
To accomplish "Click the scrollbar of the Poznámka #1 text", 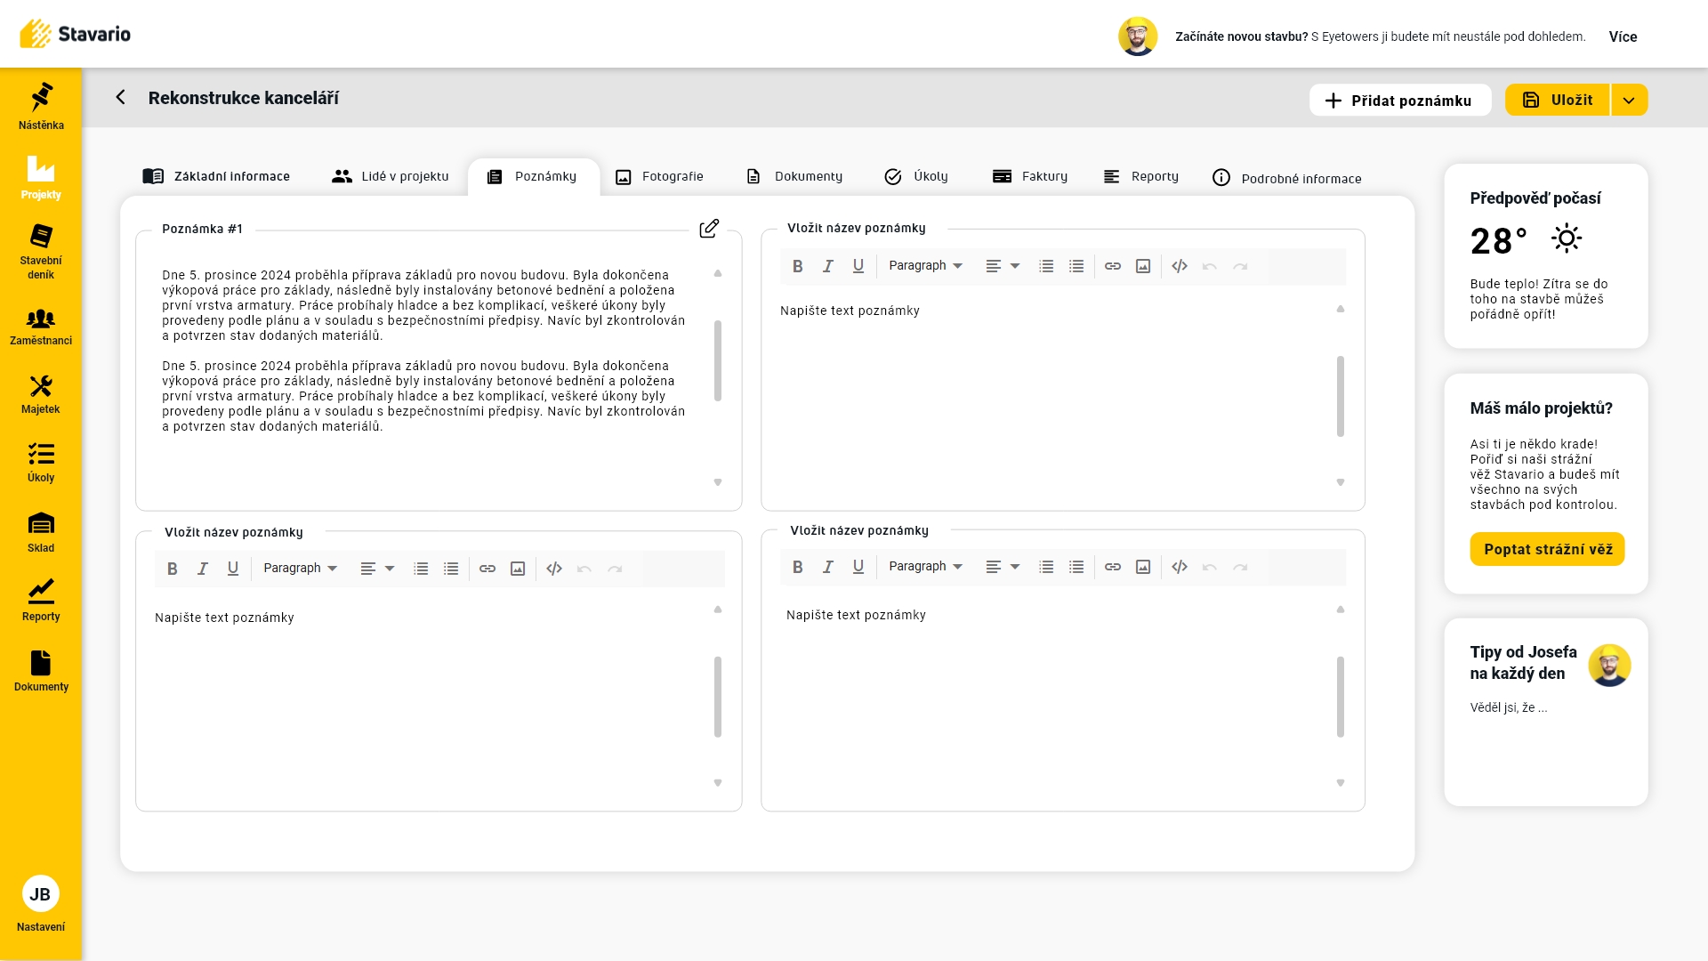I will [x=718, y=360].
